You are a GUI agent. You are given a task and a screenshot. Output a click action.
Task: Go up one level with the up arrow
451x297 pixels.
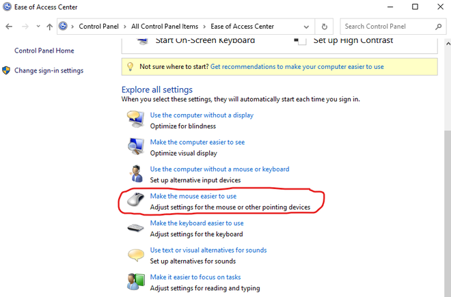[x=49, y=27]
